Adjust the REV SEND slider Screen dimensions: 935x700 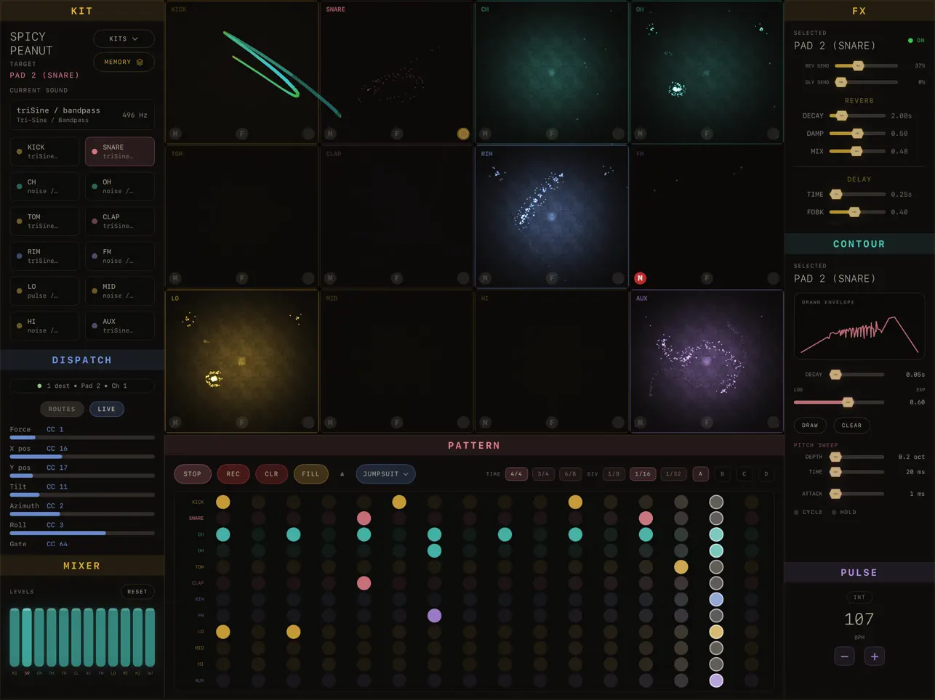pyautogui.click(x=866, y=66)
